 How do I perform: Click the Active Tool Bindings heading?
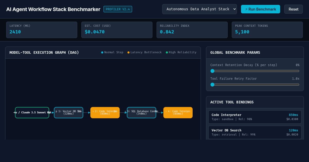232,102
